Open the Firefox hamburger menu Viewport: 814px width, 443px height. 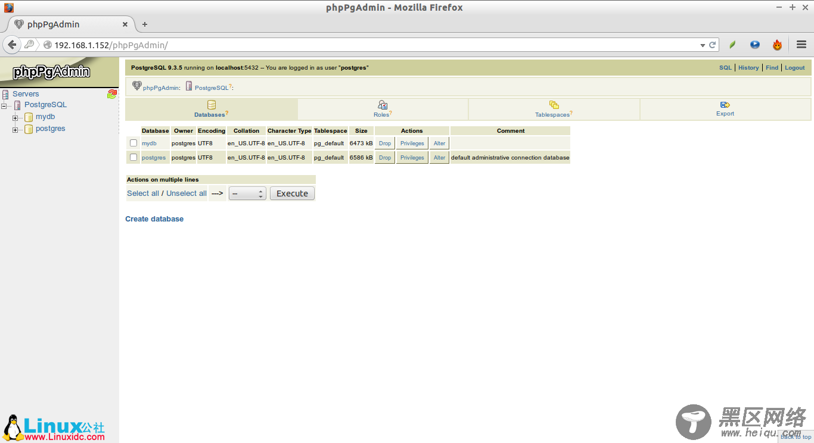801,45
